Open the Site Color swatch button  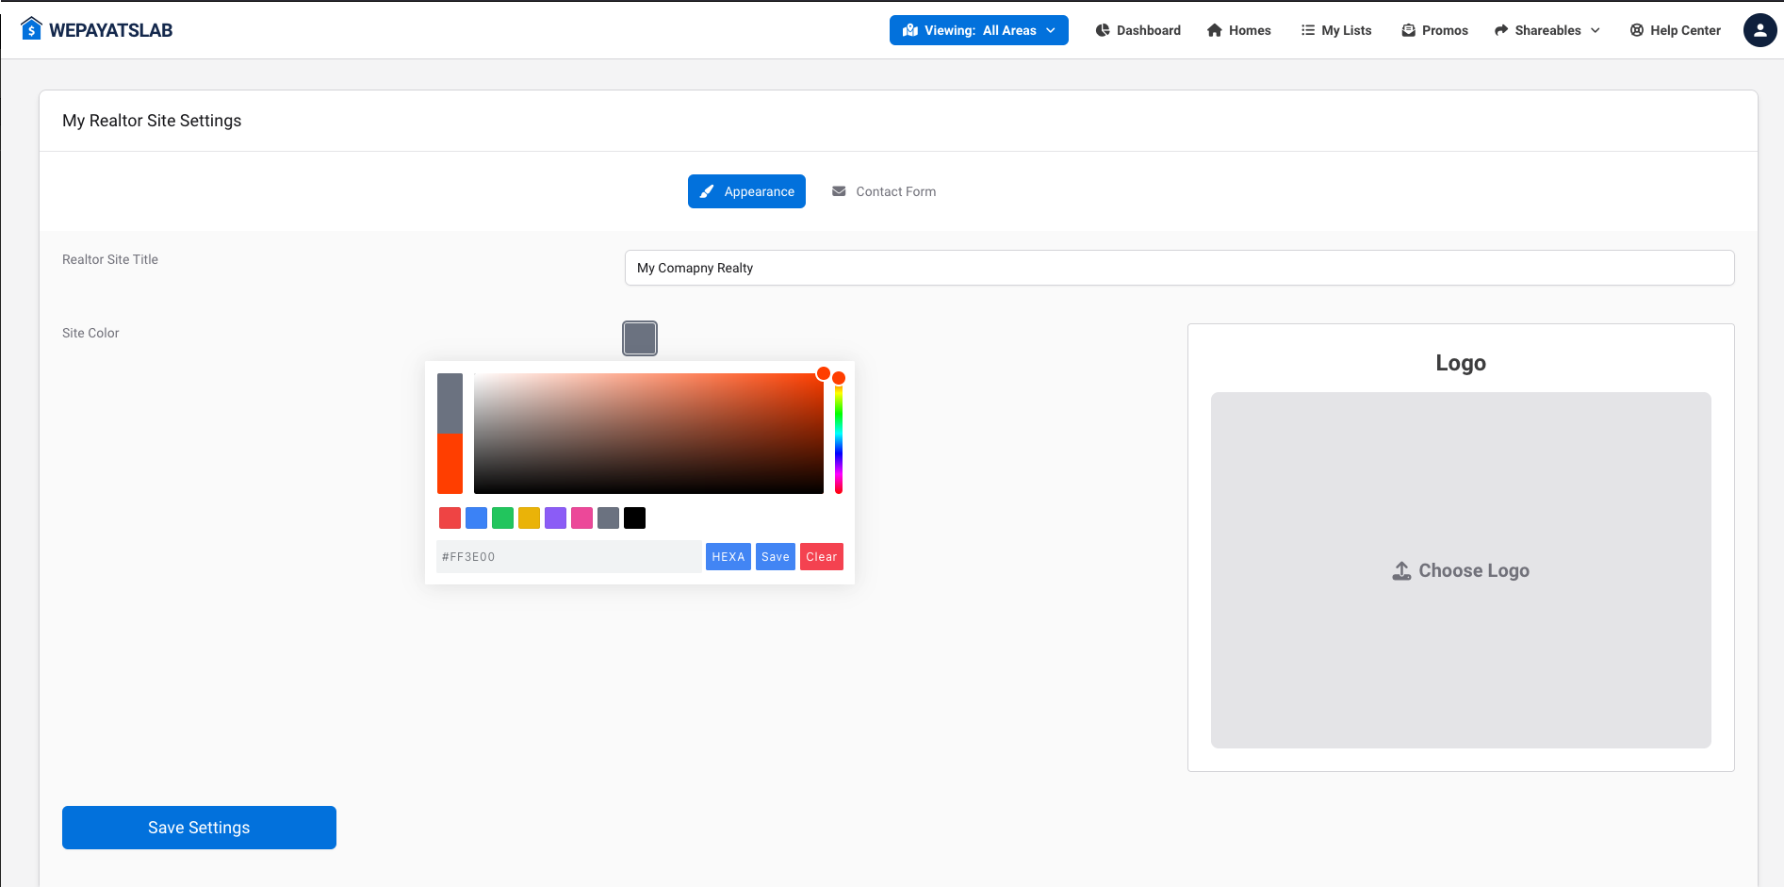pos(640,338)
